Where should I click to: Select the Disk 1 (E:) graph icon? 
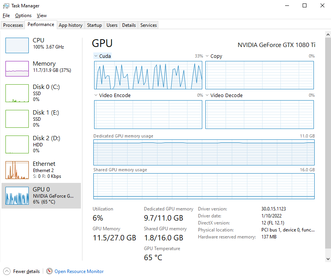coord(16,119)
